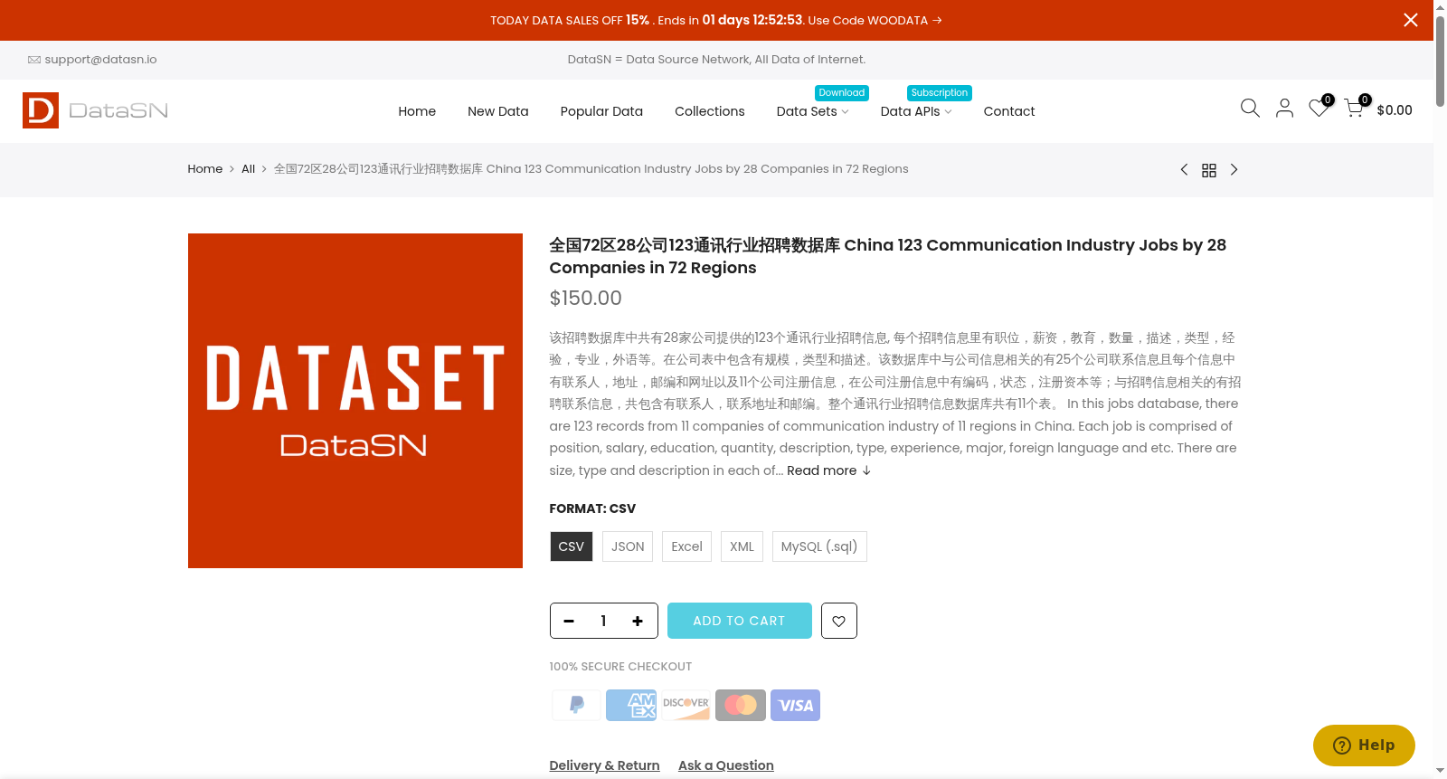Screen dimensions: 1447x779
Task: Open the Ask a Question link
Action: (726, 765)
